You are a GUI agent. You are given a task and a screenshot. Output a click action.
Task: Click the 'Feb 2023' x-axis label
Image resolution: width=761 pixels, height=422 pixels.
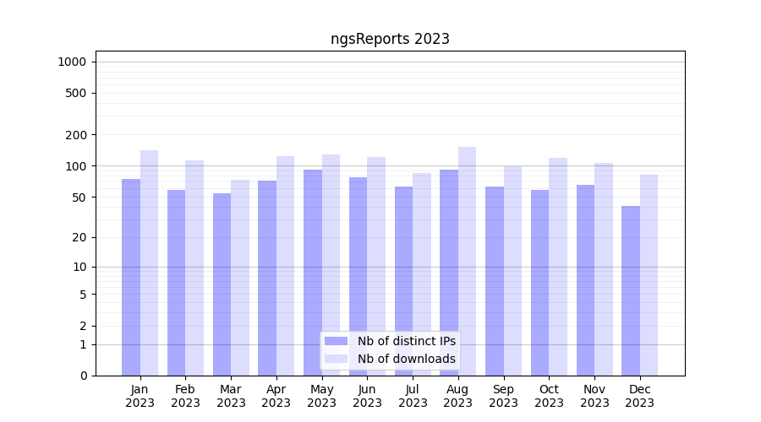pyautogui.click(x=185, y=396)
